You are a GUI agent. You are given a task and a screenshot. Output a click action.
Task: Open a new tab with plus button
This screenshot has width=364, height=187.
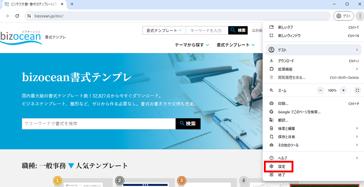72,4
